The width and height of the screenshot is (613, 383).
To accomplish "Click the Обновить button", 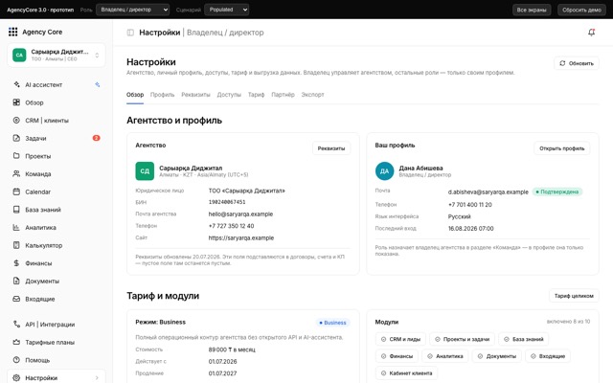I will tap(577, 63).
